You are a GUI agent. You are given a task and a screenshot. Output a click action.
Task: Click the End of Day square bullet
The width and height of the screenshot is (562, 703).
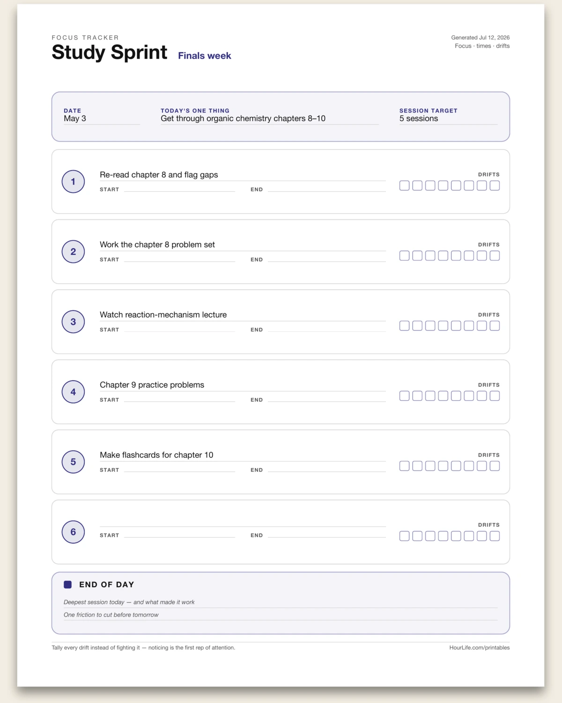coord(68,584)
